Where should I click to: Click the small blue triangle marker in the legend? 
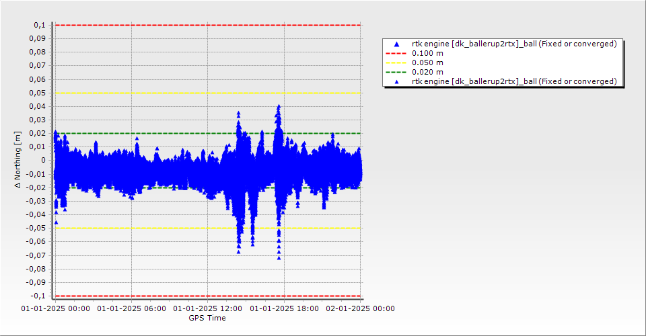pos(397,82)
